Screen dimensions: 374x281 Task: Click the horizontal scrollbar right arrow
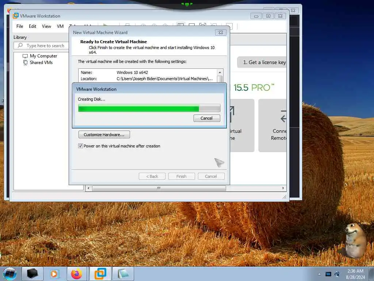(283, 188)
